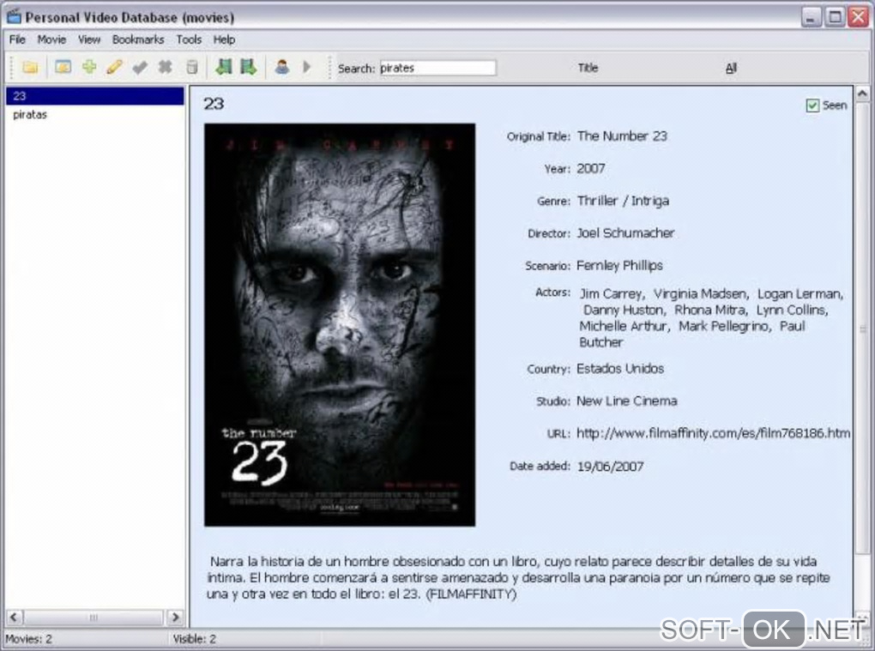The height and width of the screenshot is (651, 875).
Task: Click the movie card view icon
Action: [x=63, y=68]
